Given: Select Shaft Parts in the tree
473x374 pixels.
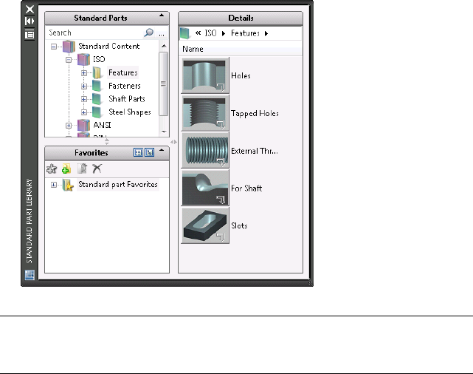Looking at the screenshot, I should [127, 99].
